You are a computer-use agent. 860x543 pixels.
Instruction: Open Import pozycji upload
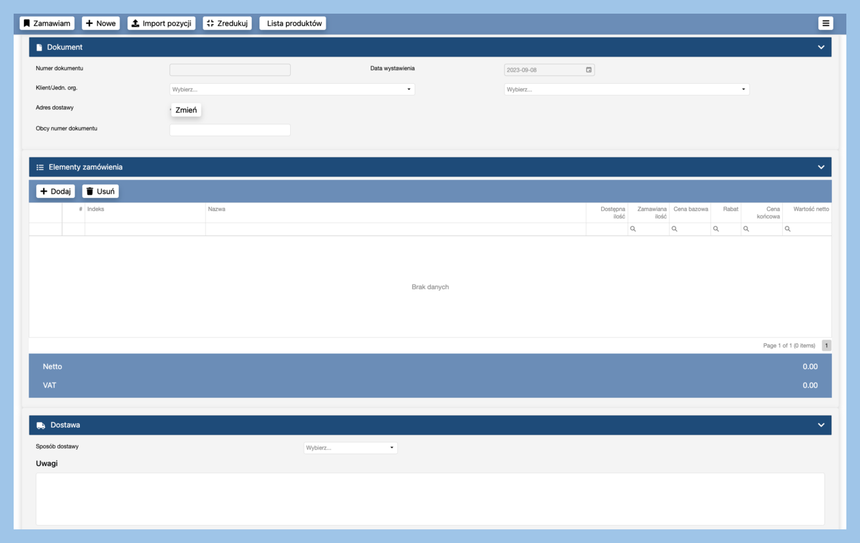click(x=161, y=23)
